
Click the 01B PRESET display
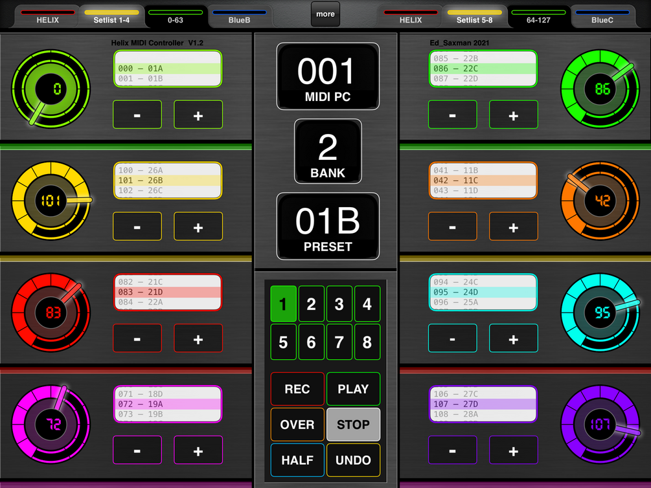coord(328,226)
